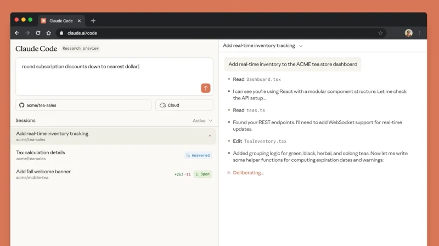
Task: Click the browser reload icon
Action: point(38,33)
